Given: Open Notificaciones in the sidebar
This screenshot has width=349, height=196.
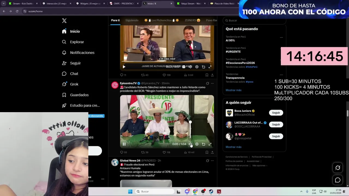Looking at the screenshot, I should click(x=78, y=53).
